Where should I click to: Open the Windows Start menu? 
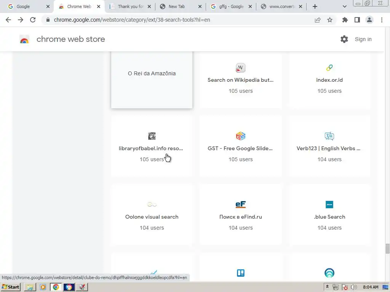10,287
